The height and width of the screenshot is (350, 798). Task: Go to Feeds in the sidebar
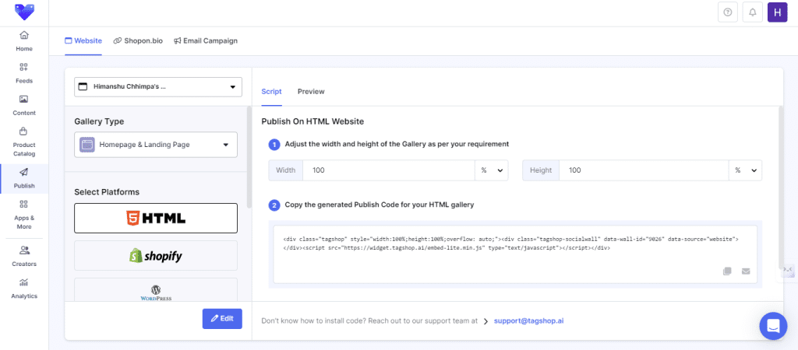coord(24,73)
